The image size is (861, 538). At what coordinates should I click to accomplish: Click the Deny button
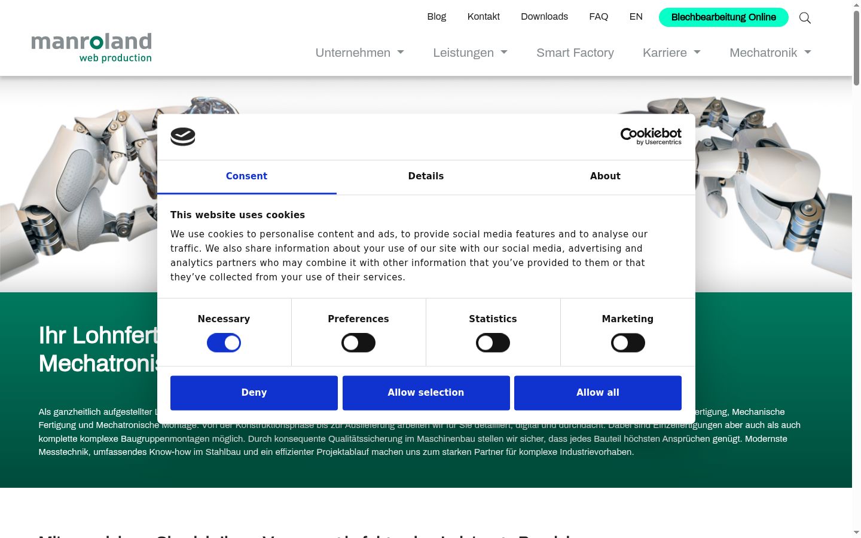click(254, 393)
